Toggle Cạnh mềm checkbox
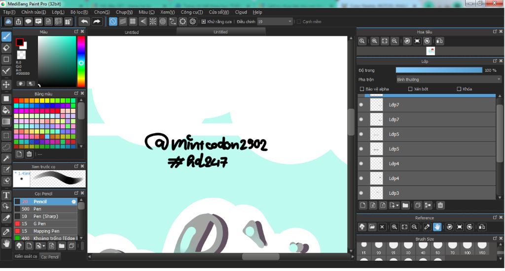This screenshot has height=271, width=505. pyautogui.click(x=298, y=22)
